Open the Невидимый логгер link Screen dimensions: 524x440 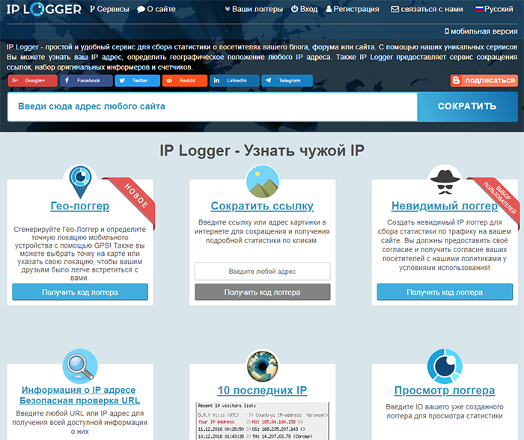(445, 206)
